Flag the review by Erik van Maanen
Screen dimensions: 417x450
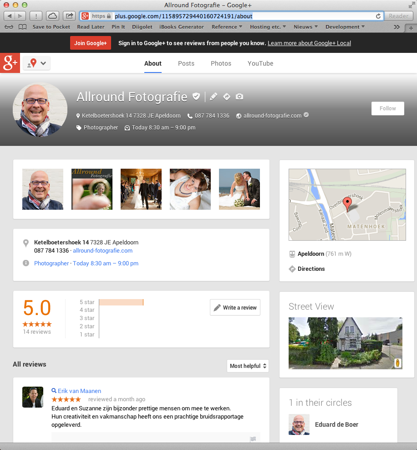click(253, 439)
